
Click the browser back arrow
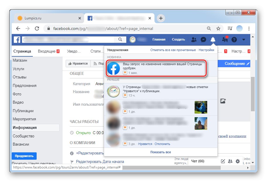(18, 28)
